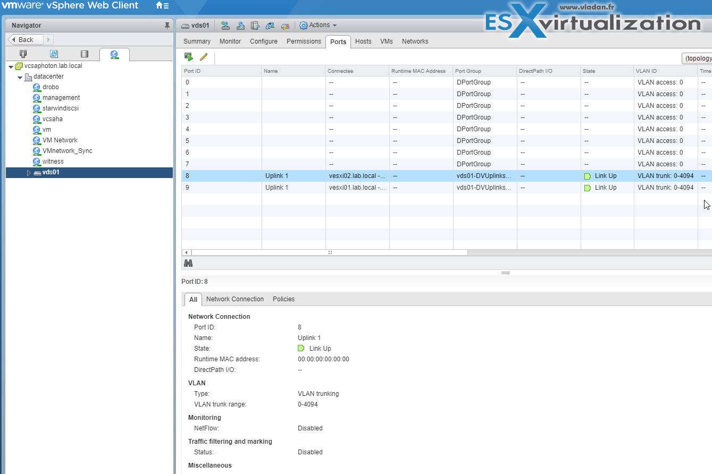This screenshot has width=712, height=474.
Task: Select the drobo network in tree
Action: coord(51,87)
